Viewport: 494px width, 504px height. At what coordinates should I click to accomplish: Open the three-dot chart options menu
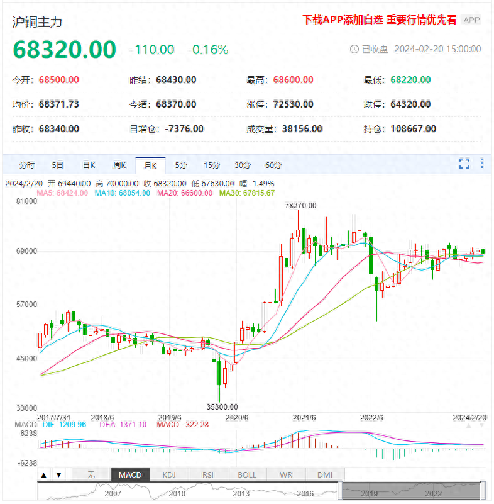tap(482, 164)
